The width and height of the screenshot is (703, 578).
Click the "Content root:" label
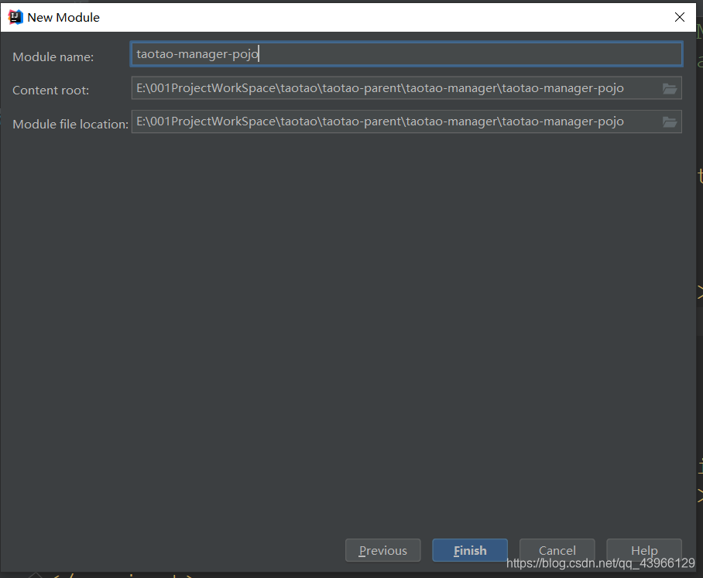point(50,90)
